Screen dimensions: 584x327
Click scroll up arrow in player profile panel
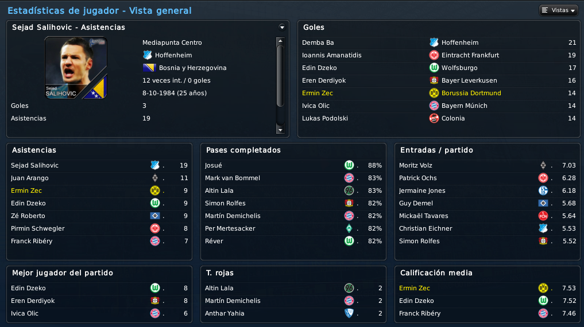280,41
